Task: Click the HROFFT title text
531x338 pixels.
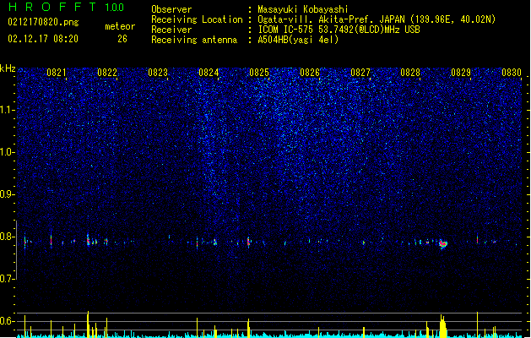Action: point(52,7)
